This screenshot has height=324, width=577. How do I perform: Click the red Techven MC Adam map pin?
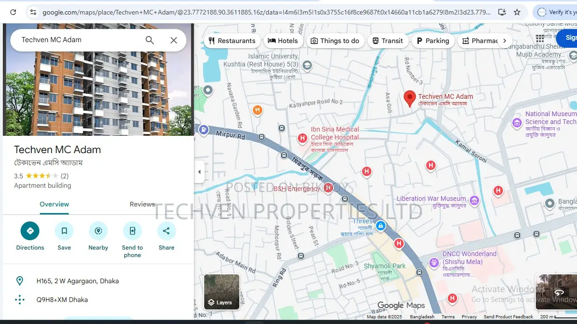pos(410,99)
